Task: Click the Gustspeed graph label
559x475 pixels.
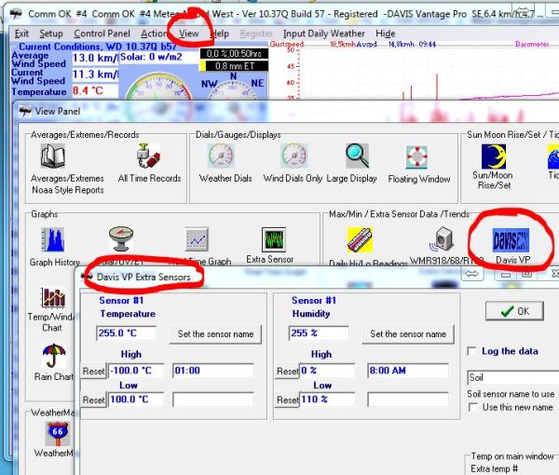Action: tap(287, 44)
